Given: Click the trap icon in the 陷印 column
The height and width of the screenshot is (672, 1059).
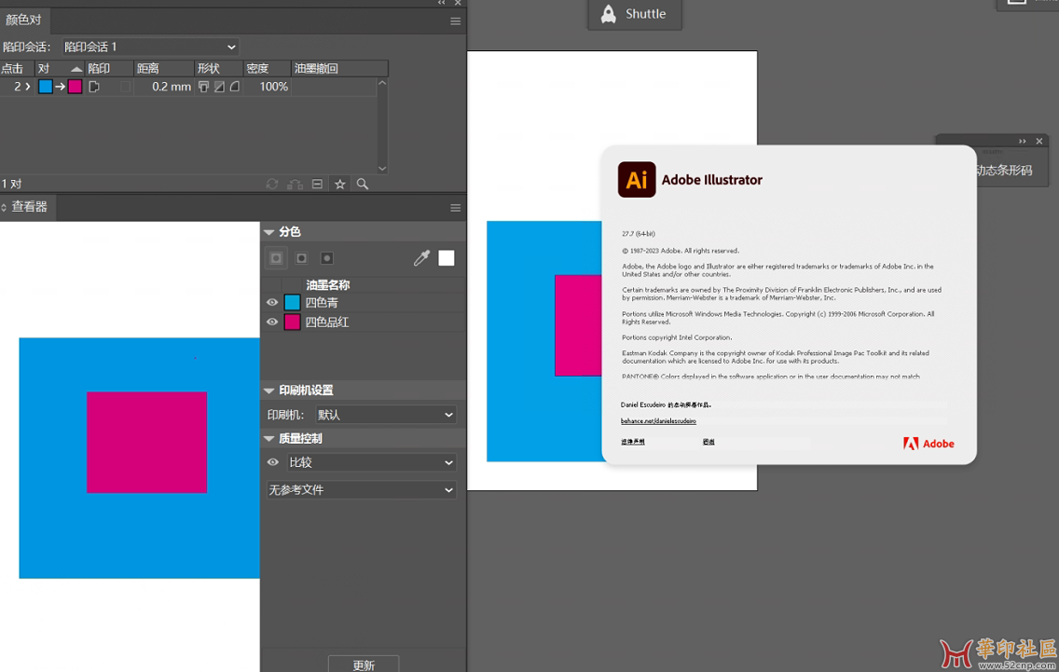Looking at the screenshot, I should coord(94,87).
